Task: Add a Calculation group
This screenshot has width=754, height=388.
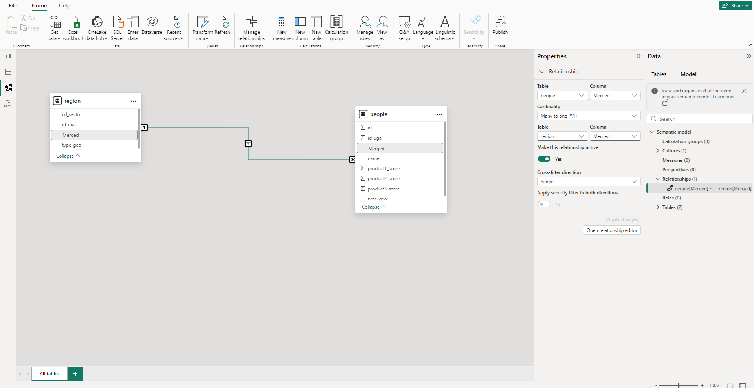Action: 336,28
